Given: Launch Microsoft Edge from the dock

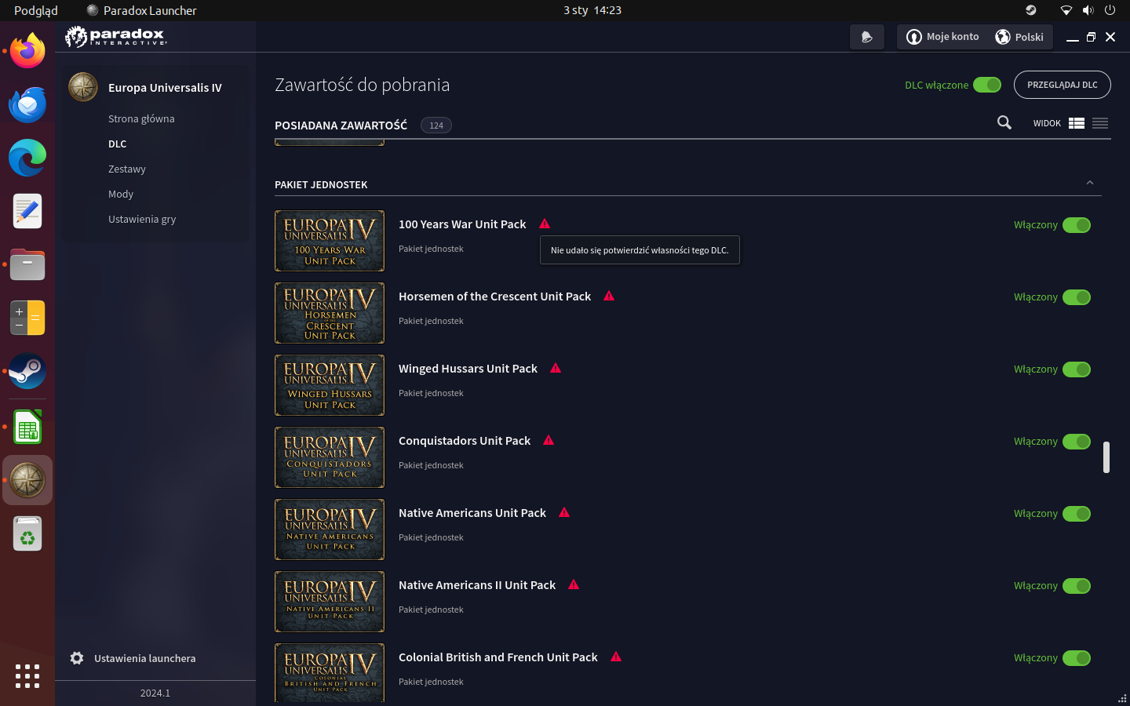Looking at the screenshot, I should [27, 158].
